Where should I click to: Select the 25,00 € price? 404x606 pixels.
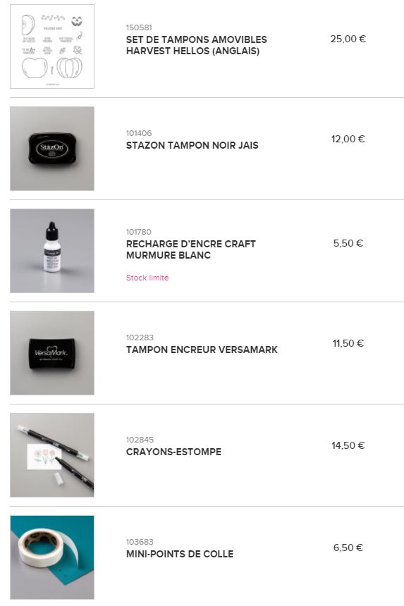[x=348, y=39]
